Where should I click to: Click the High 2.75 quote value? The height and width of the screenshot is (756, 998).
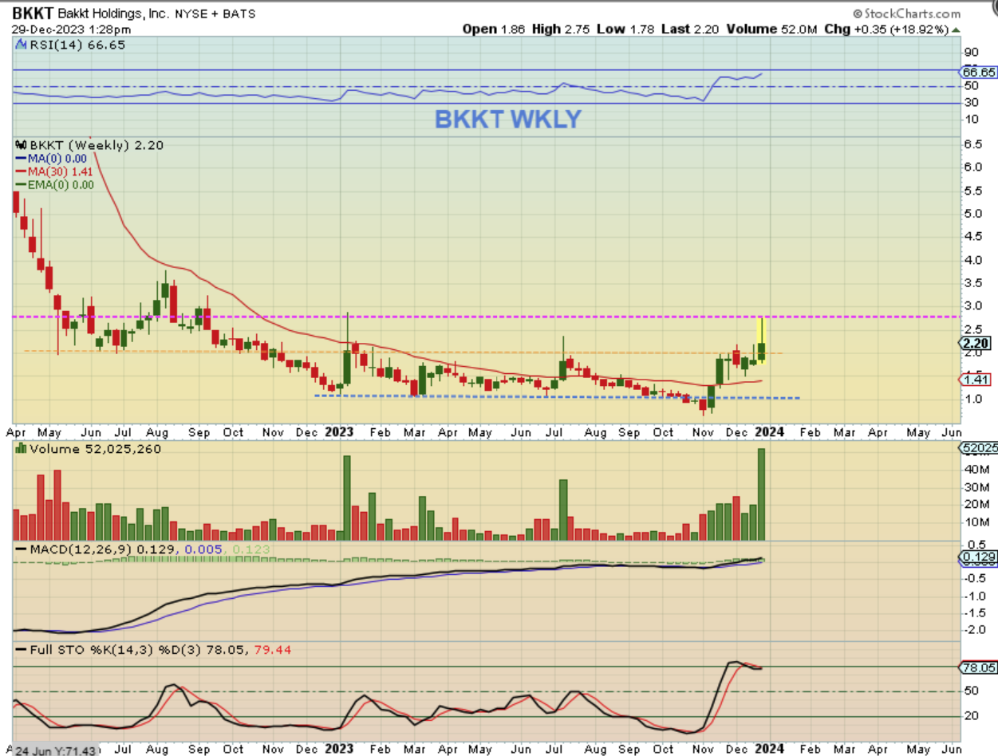click(x=559, y=29)
